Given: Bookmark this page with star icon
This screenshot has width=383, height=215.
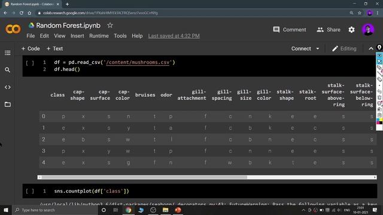Looking at the screenshot, I should [360, 13].
